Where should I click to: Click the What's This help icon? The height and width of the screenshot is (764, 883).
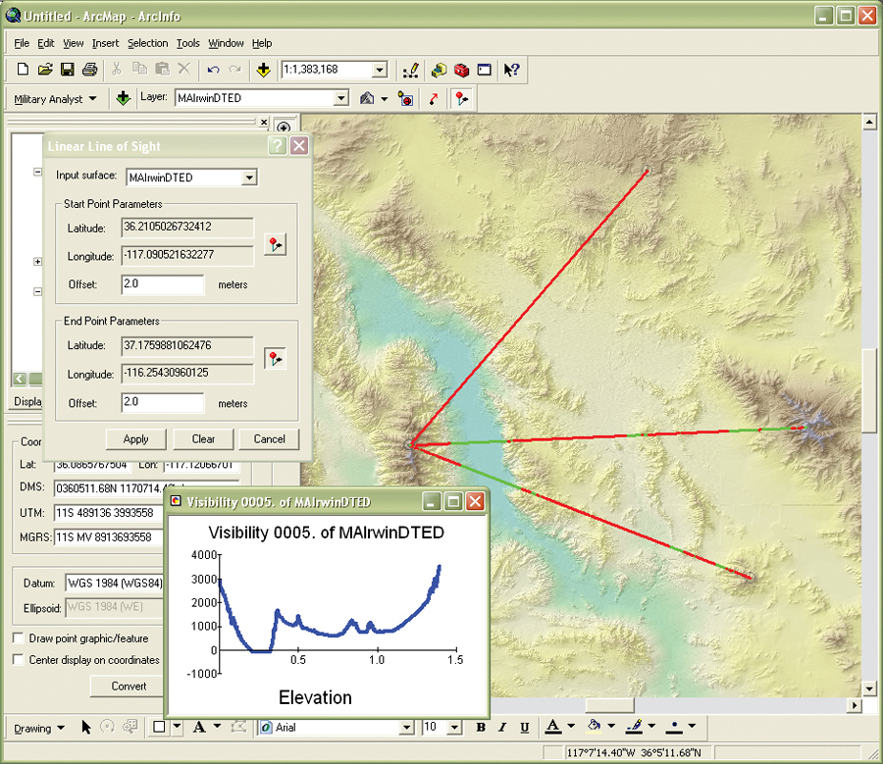pos(511,70)
